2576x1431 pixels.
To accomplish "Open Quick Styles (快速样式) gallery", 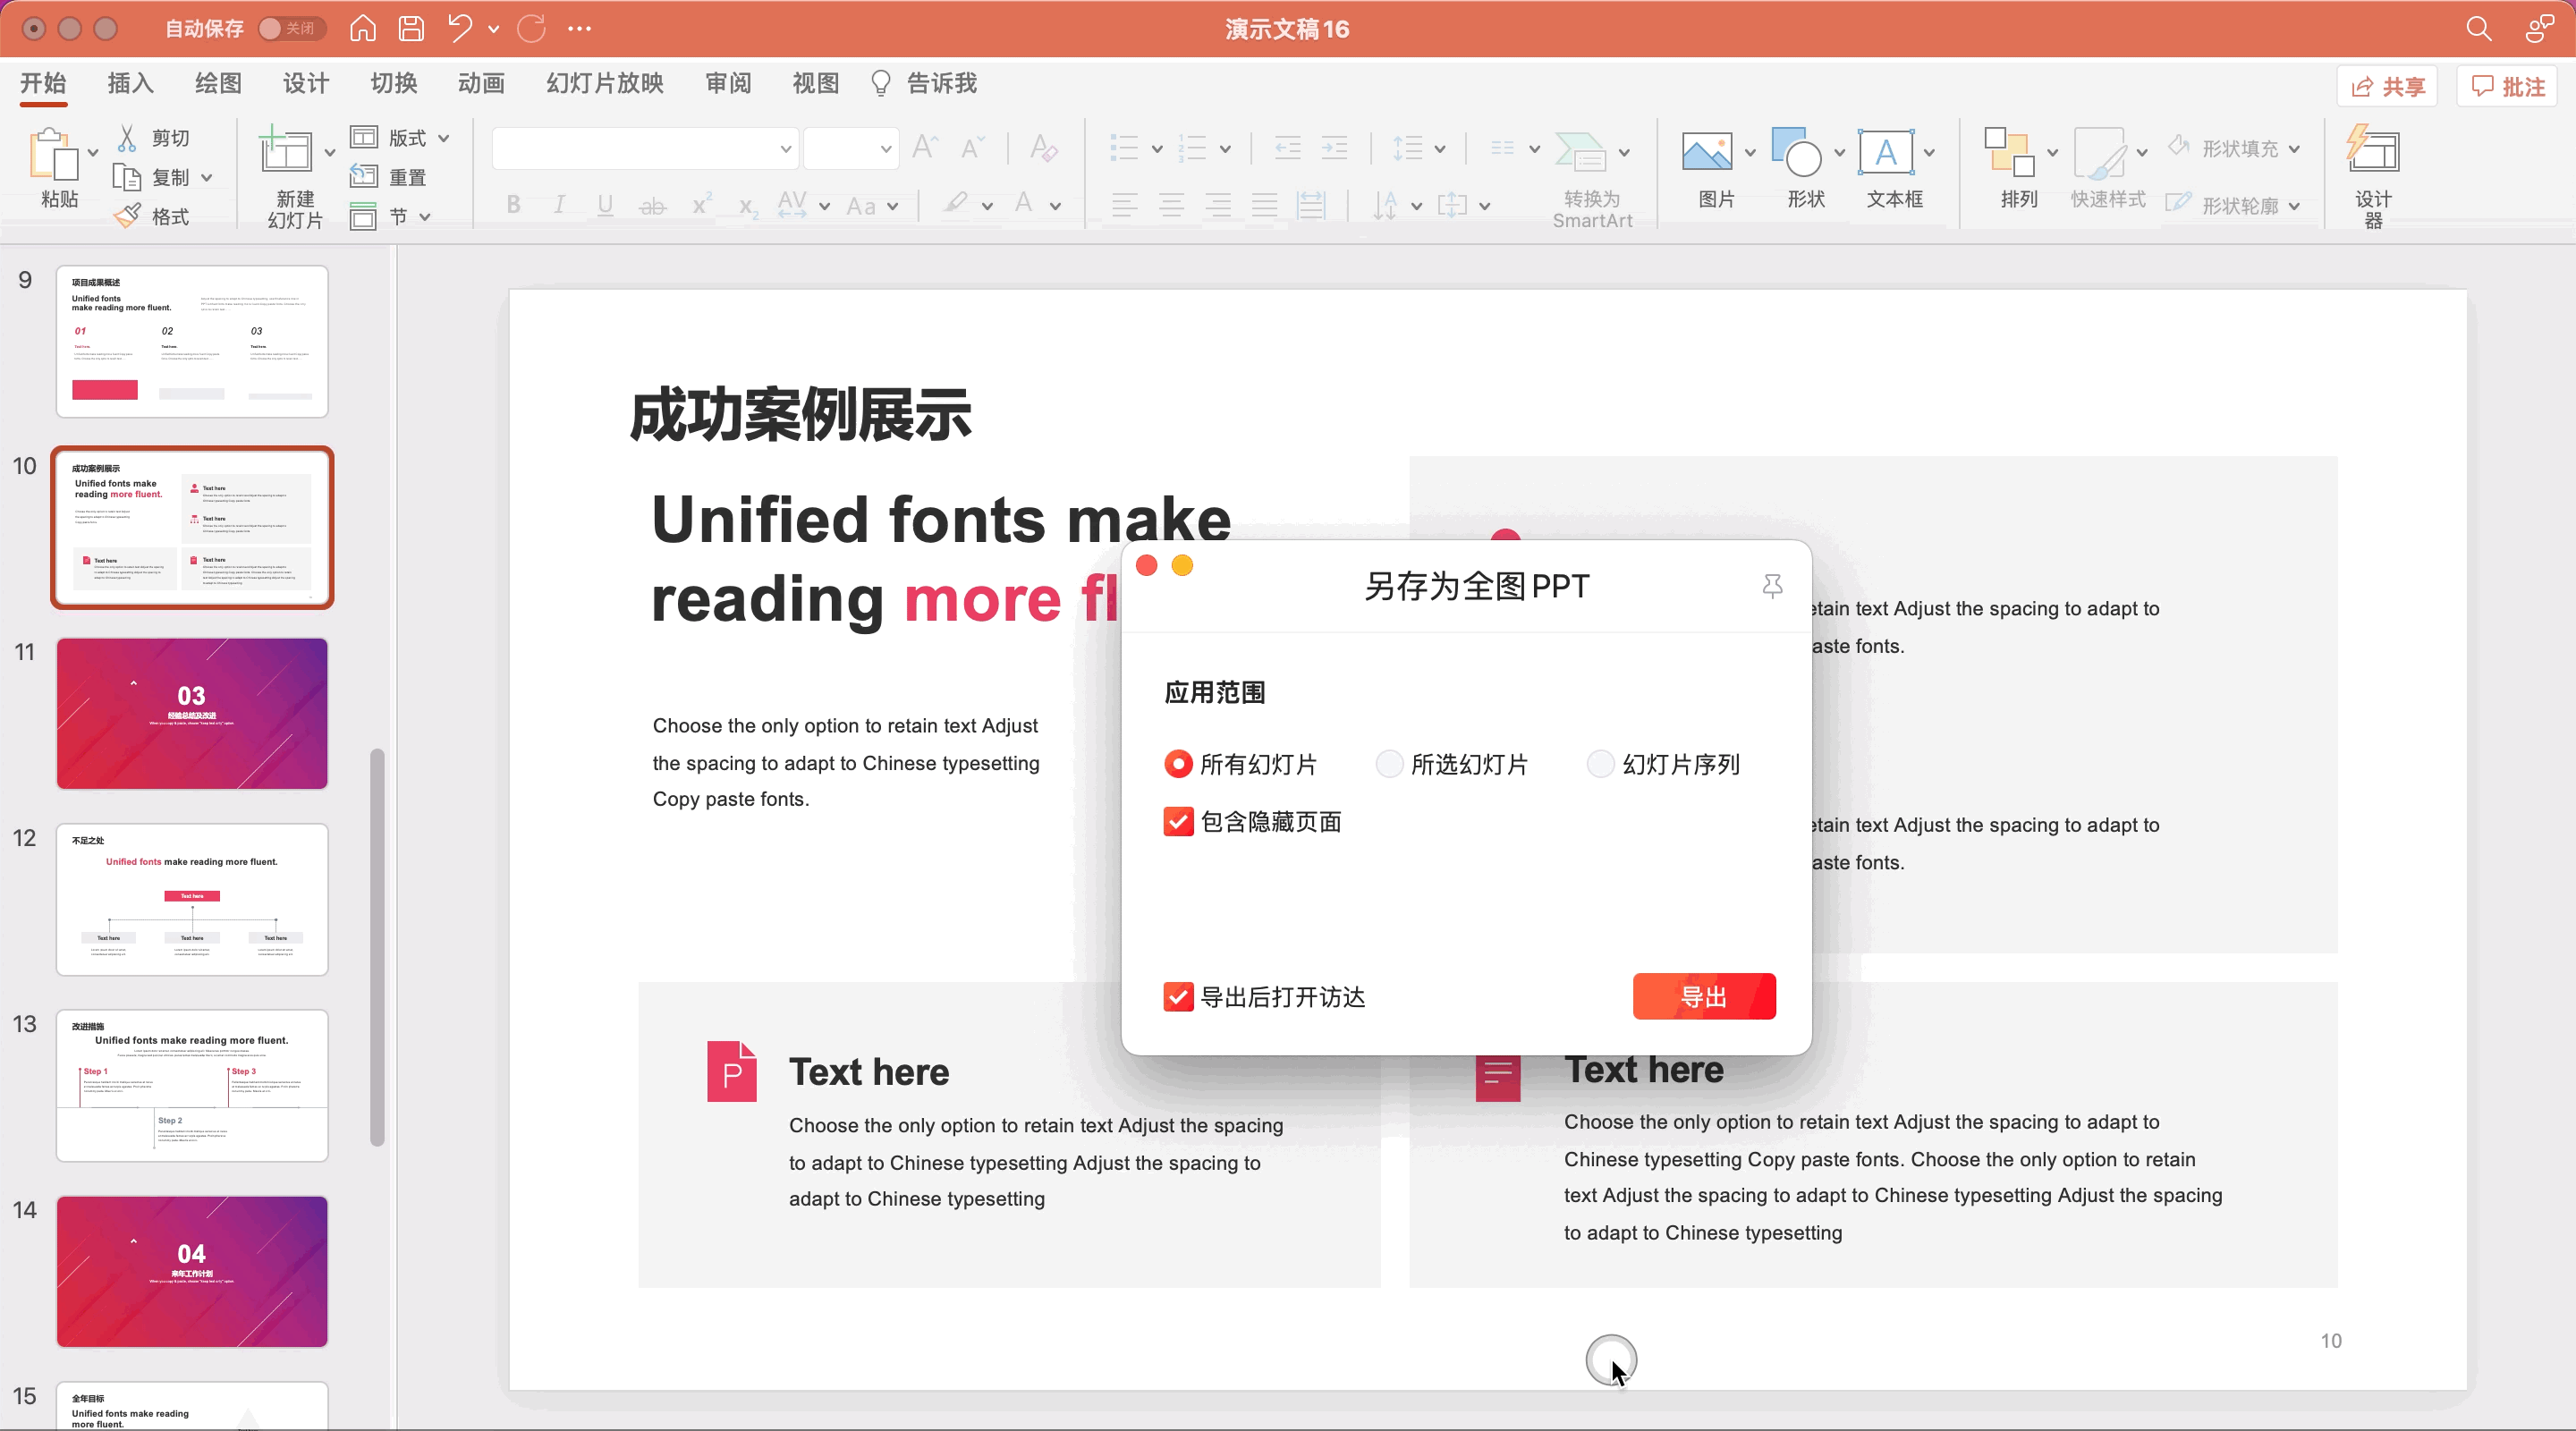I will pyautogui.click(x=2107, y=167).
